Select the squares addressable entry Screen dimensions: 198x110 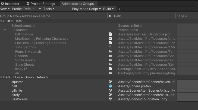pos(17,82)
